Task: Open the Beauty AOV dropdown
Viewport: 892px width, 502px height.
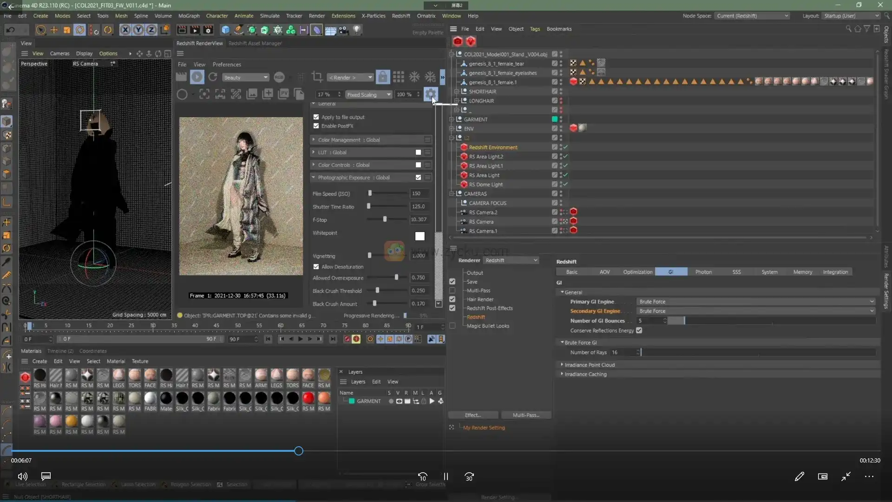Action: click(x=245, y=78)
